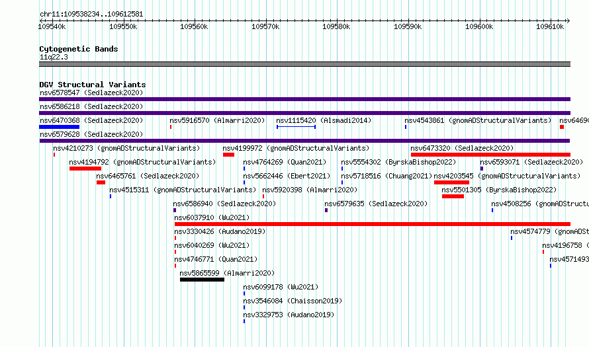Image resolution: width=589 pixels, height=347 pixels.
Task: Click the chr11:109538234..109612581 region label
Action: (x=91, y=15)
